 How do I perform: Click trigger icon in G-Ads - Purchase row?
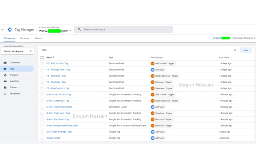pos(152,120)
